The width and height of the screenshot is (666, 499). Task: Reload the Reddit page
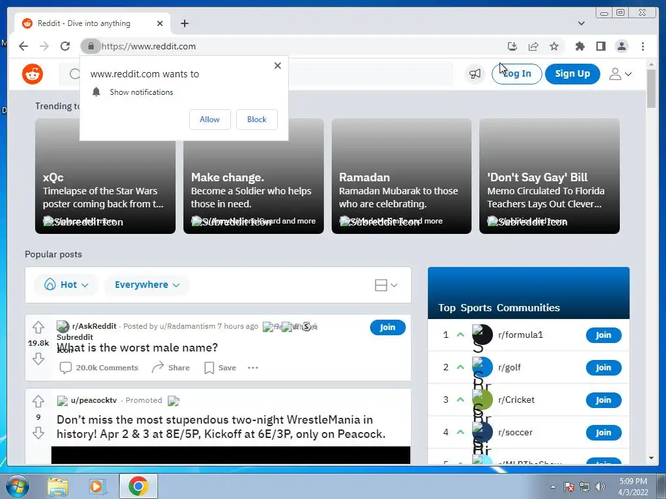pos(65,46)
